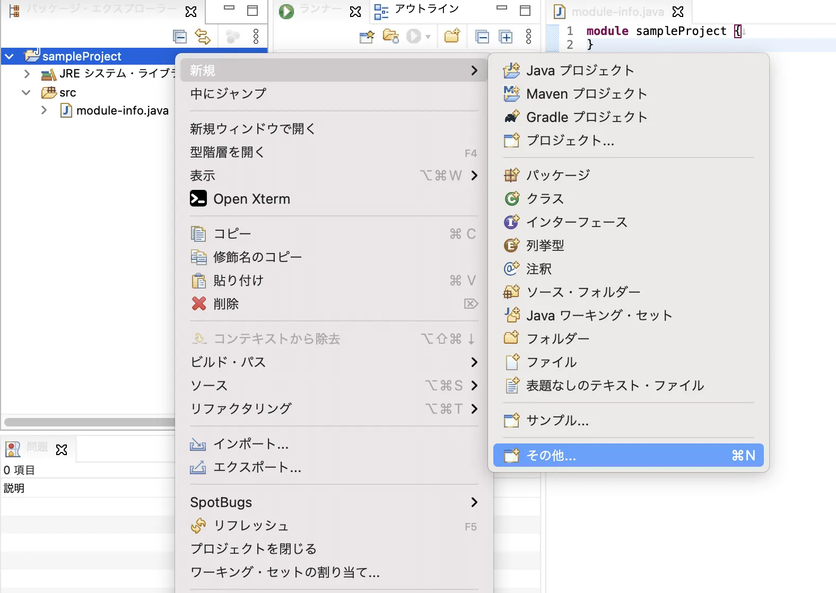Click new folder icon in Runner toolbar
This screenshot has width=836, height=593.
(452, 36)
